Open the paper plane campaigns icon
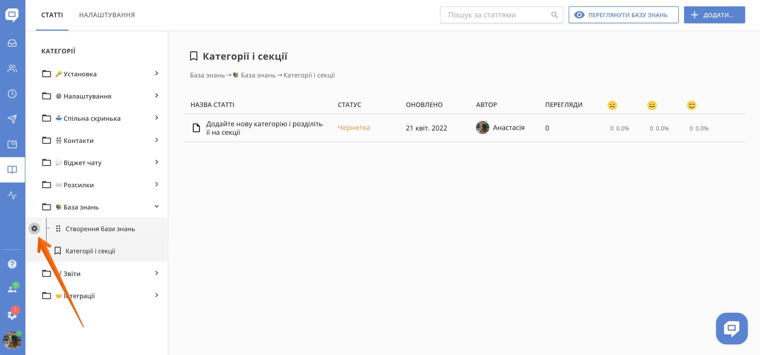This screenshot has height=355, width=760. click(x=12, y=119)
